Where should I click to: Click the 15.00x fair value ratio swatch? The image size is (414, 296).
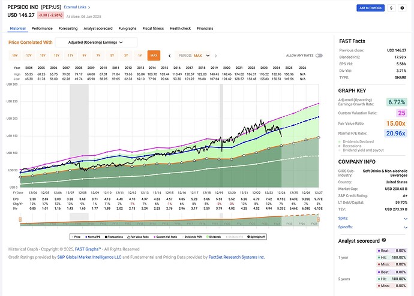[396, 123]
